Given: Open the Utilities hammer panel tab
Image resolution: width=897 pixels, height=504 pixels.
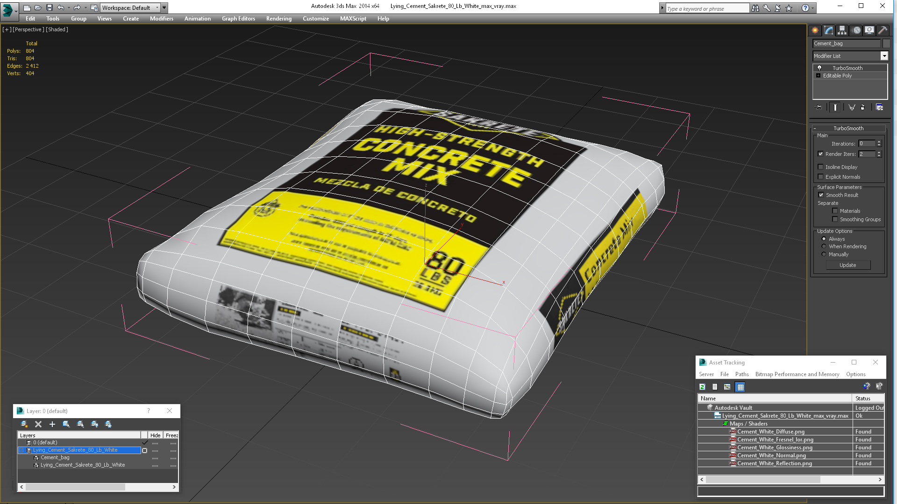Looking at the screenshot, I should point(883,30).
